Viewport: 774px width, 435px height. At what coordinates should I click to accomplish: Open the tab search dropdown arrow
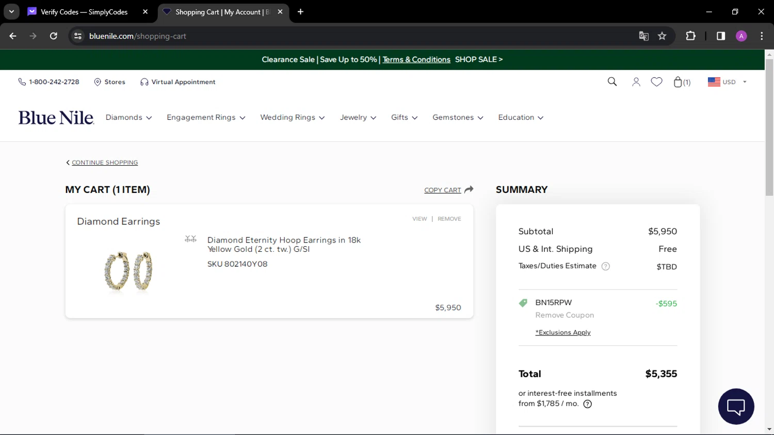(x=11, y=12)
